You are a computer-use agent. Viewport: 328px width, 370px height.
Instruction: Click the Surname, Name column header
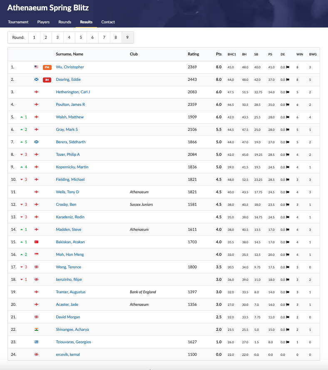(x=70, y=54)
